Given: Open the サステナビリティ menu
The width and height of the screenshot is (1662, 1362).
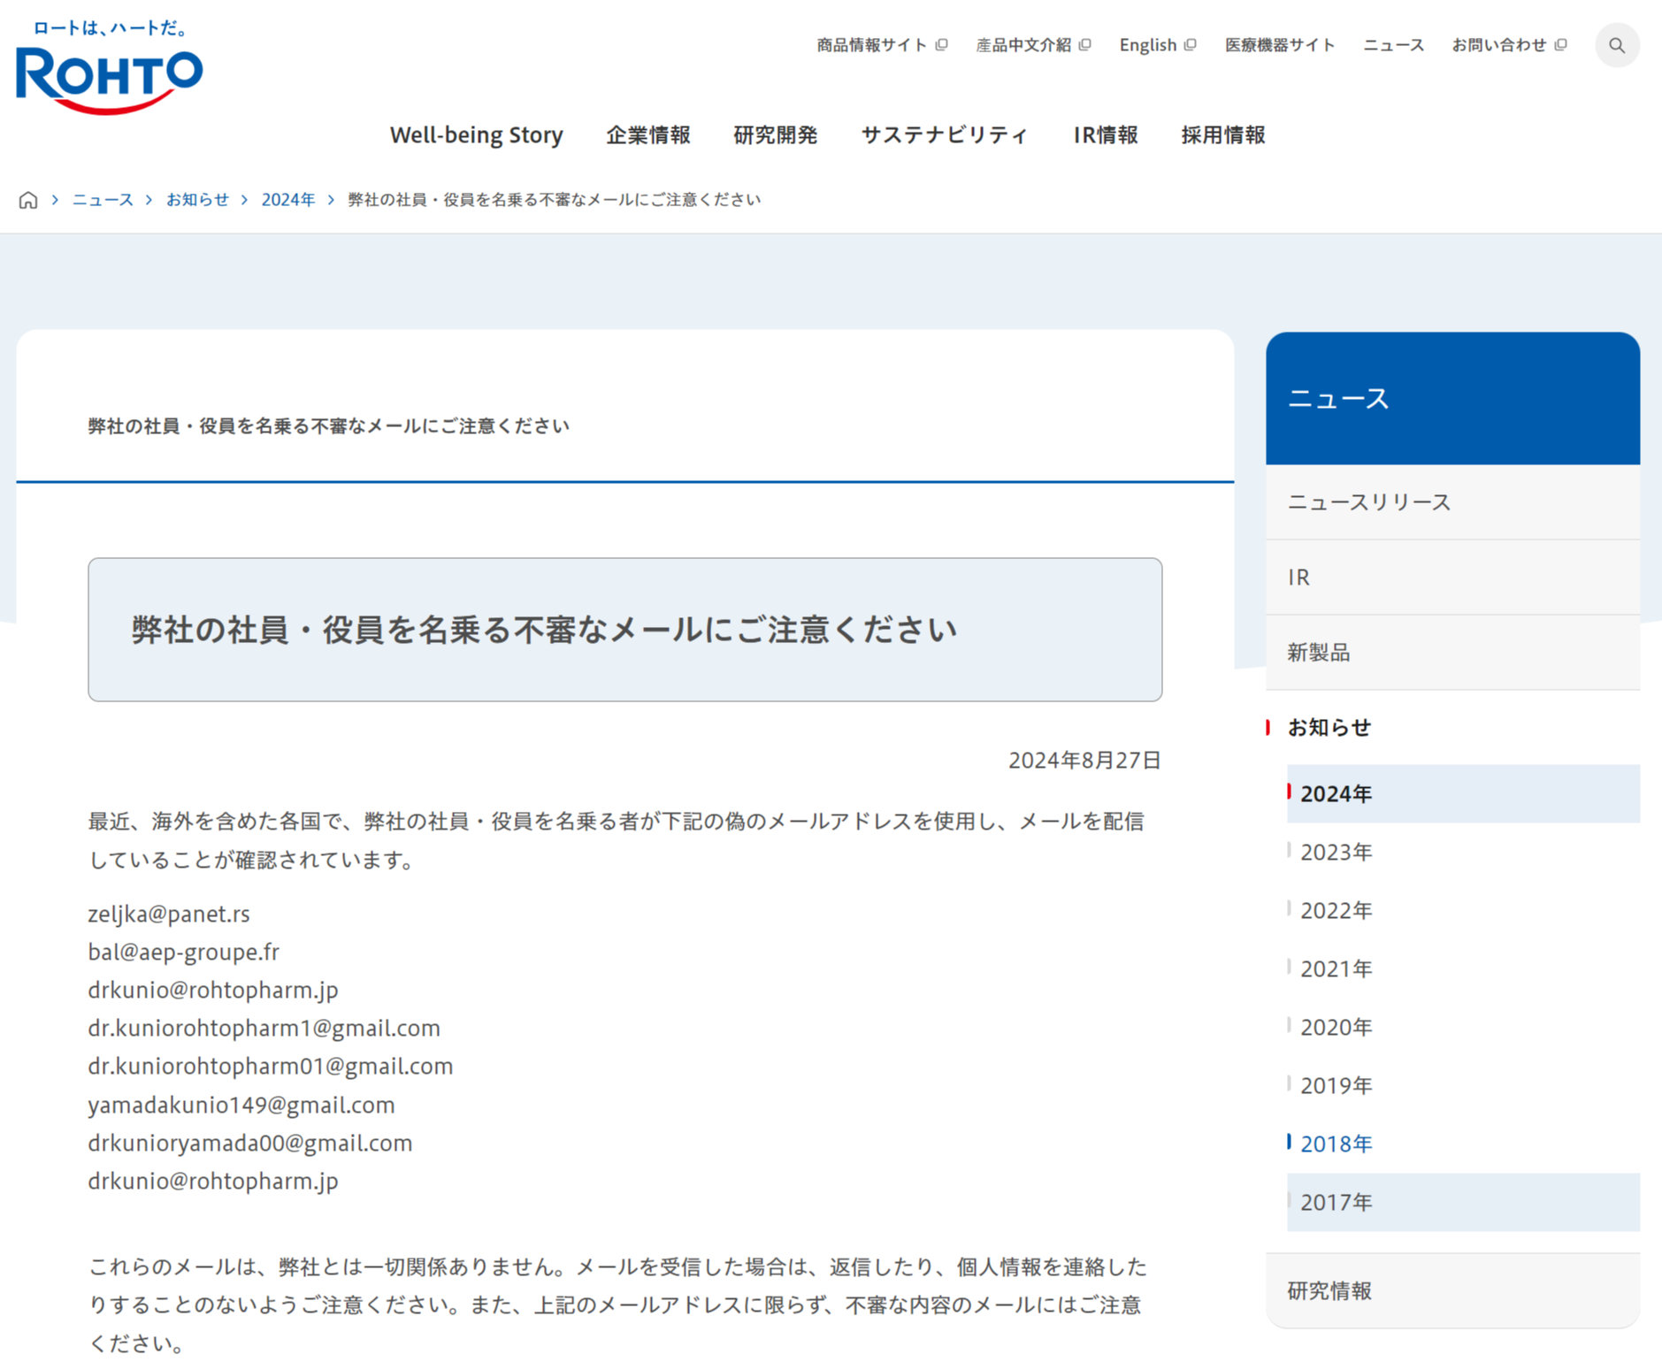Looking at the screenshot, I should pyautogui.click(x=945, y=135).
